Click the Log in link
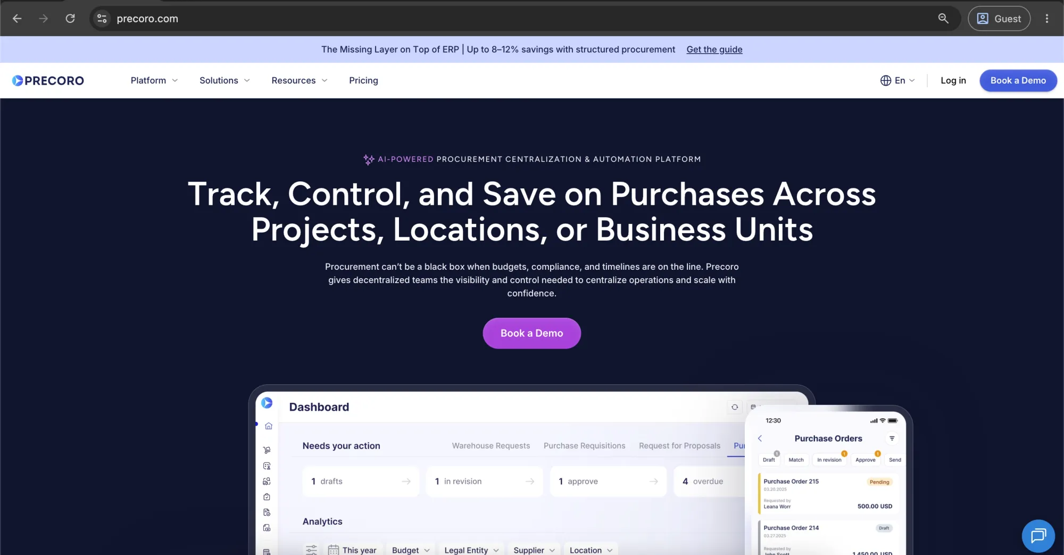 [953, 80]
